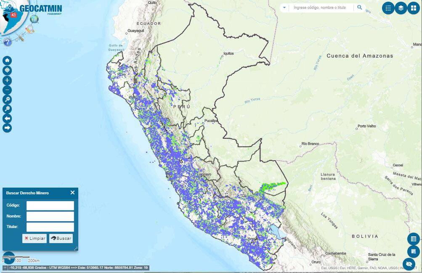Image resolution: width=422 pixels, height=273 pixels.
Task: Click the search magnifier in the search bar
Action: pyautogui.click(x=359, y=8)
